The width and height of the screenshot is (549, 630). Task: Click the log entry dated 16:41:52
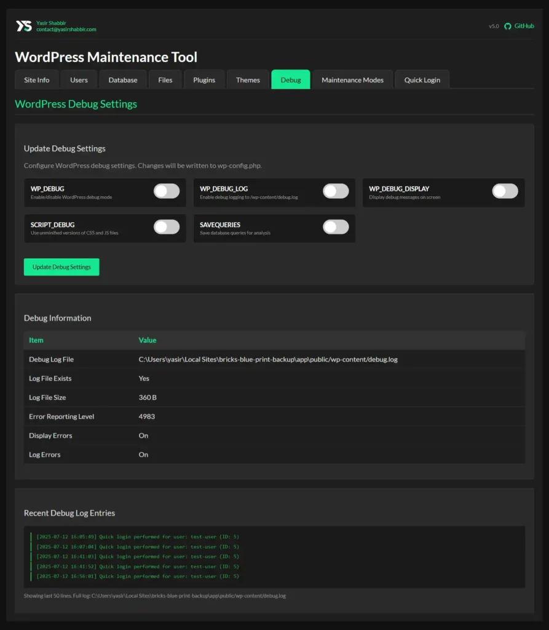point(138,567)
